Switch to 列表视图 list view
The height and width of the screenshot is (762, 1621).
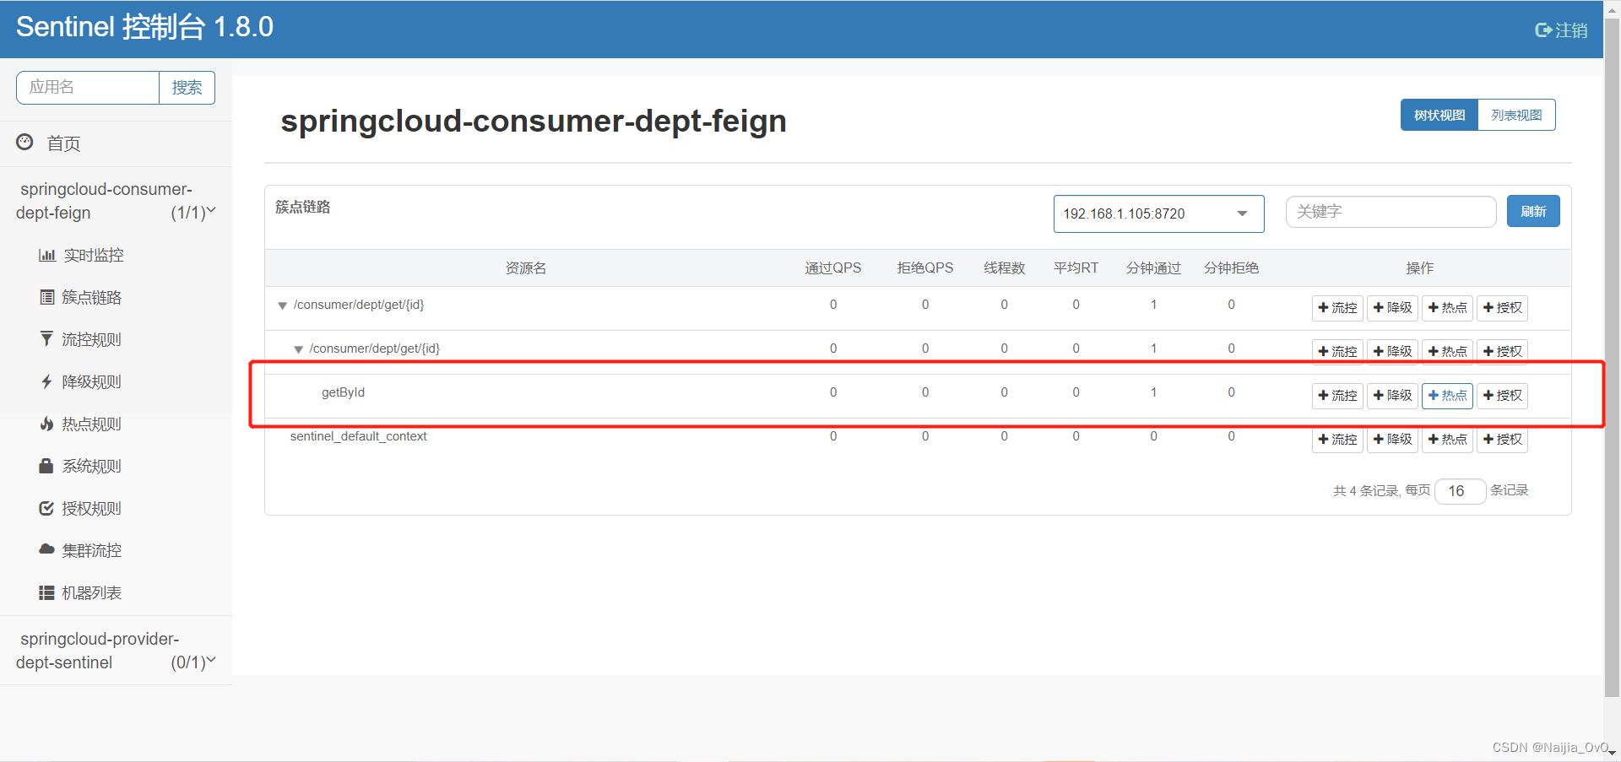1516,115
